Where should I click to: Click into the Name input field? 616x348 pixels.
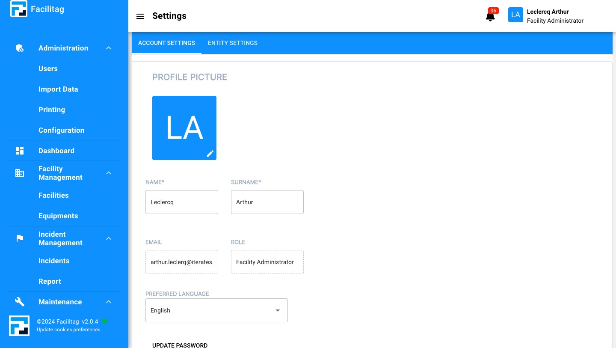182,202
